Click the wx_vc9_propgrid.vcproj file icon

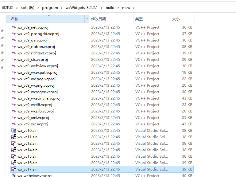pos(14,33)
